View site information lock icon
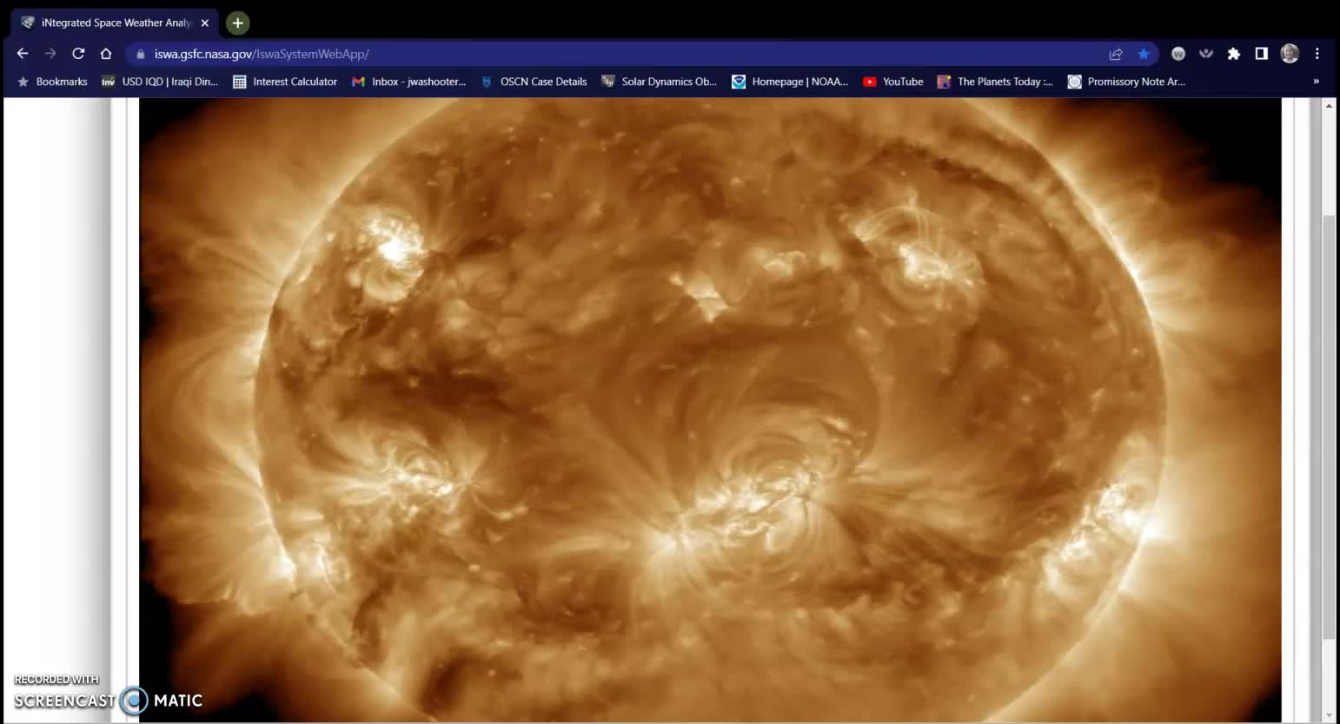1340x724 pixels. pyautogui.click(x=141, y=54)
